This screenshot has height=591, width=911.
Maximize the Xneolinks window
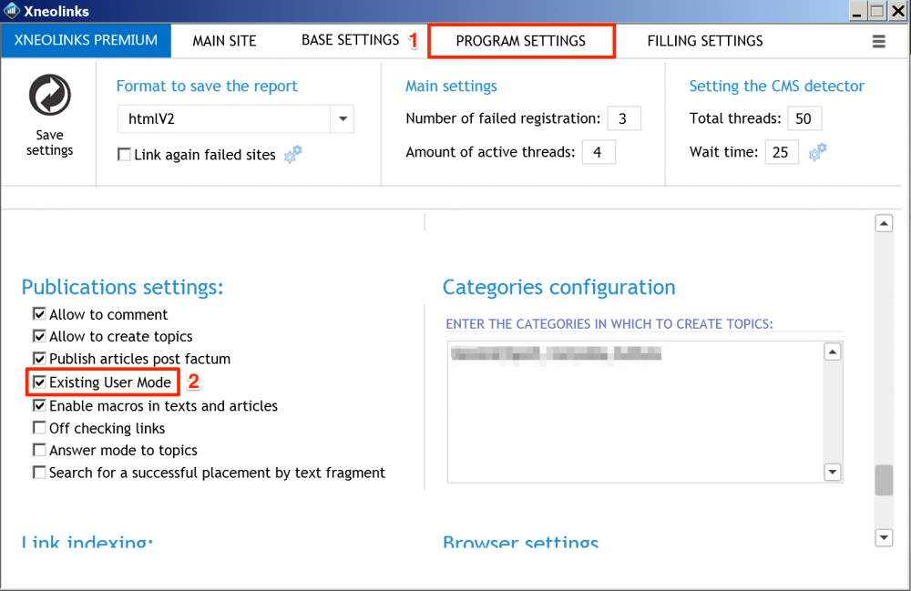(x=877, y=11)
